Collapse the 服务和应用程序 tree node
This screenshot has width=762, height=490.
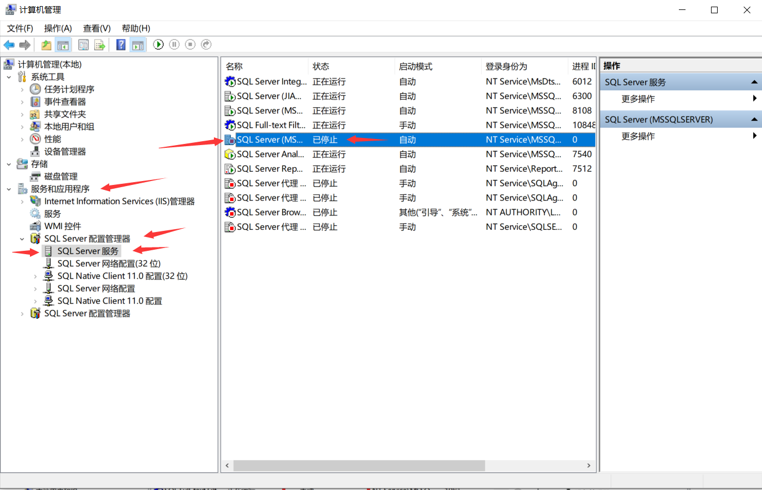click(9, 189)
